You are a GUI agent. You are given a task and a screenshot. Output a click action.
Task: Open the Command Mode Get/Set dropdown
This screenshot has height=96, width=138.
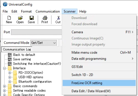44,43
